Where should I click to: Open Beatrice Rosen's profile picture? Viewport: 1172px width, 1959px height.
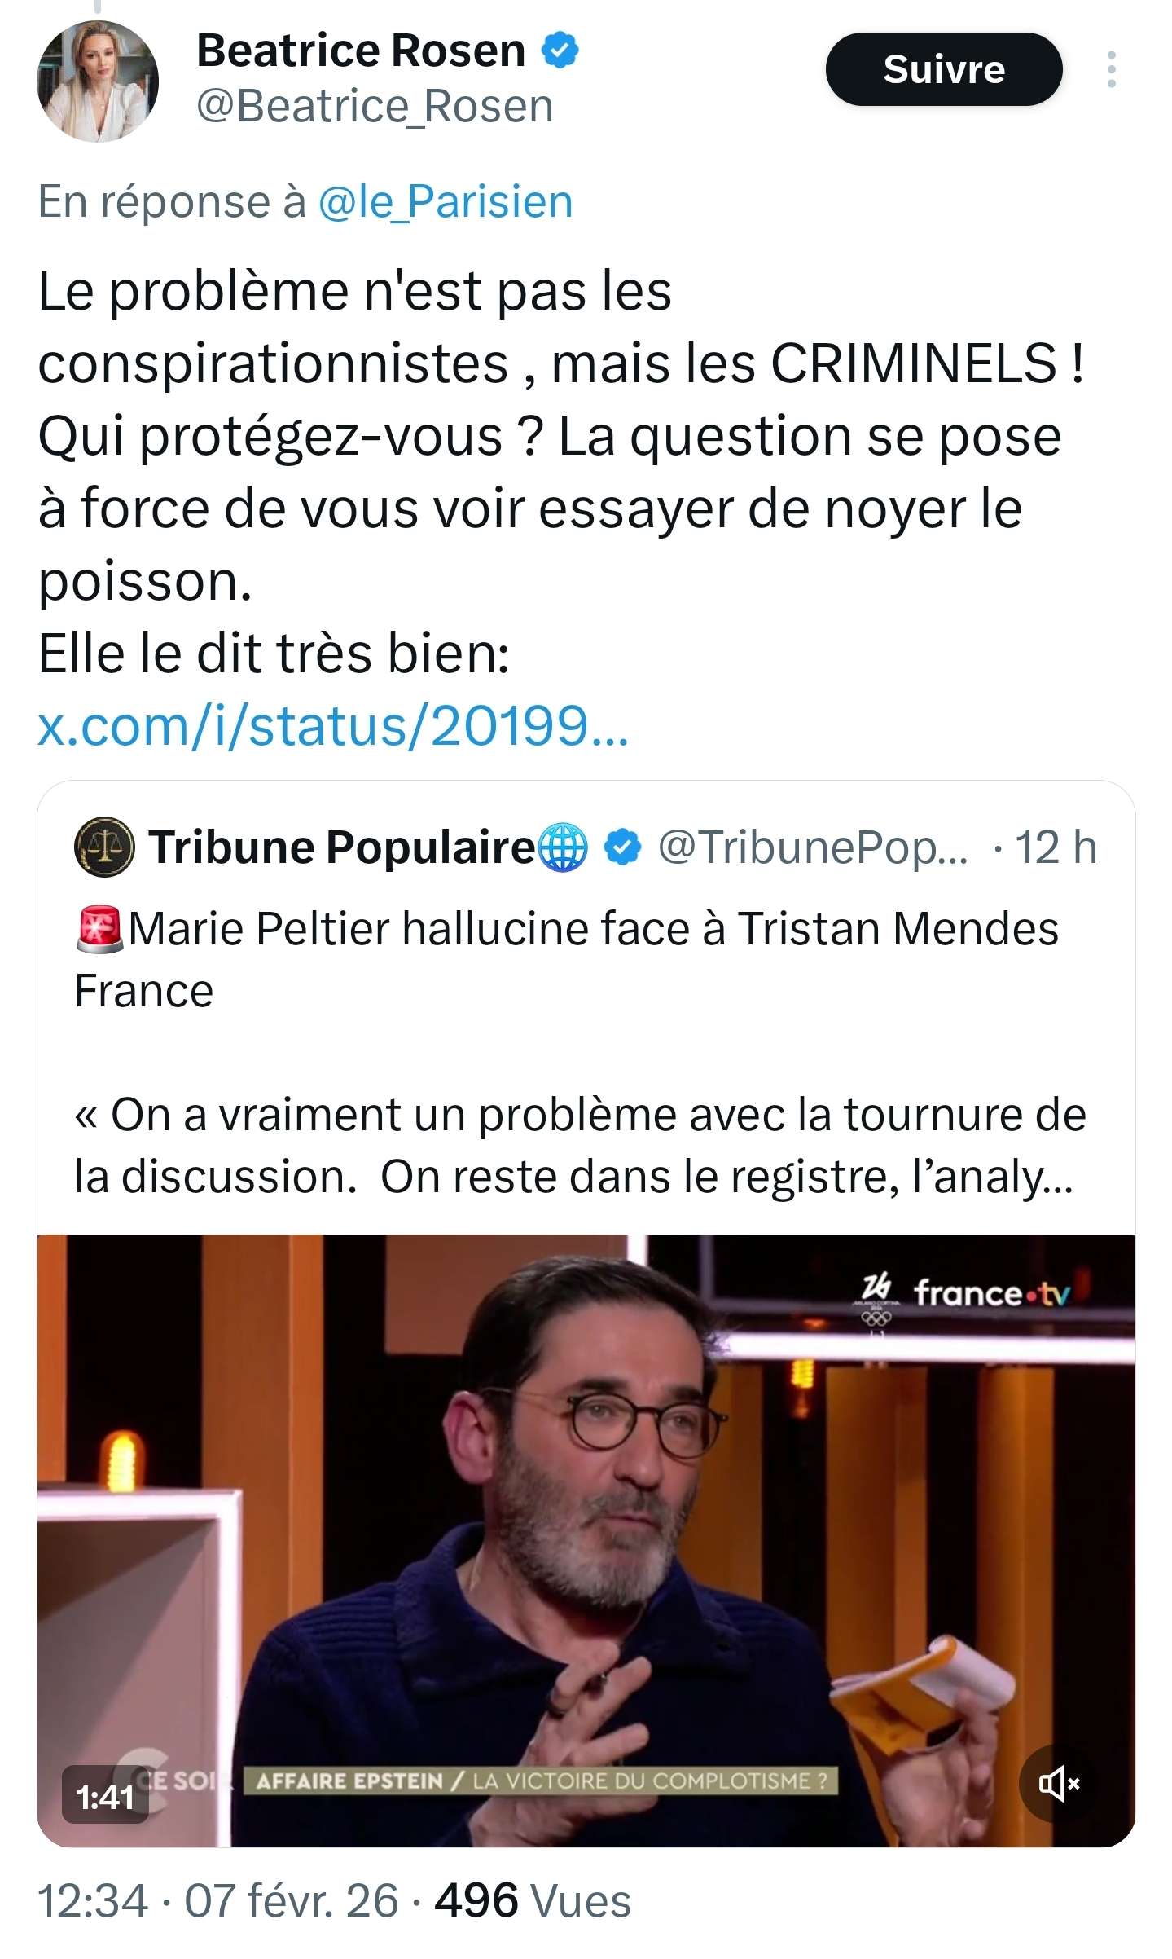click(x=98, y=81)
